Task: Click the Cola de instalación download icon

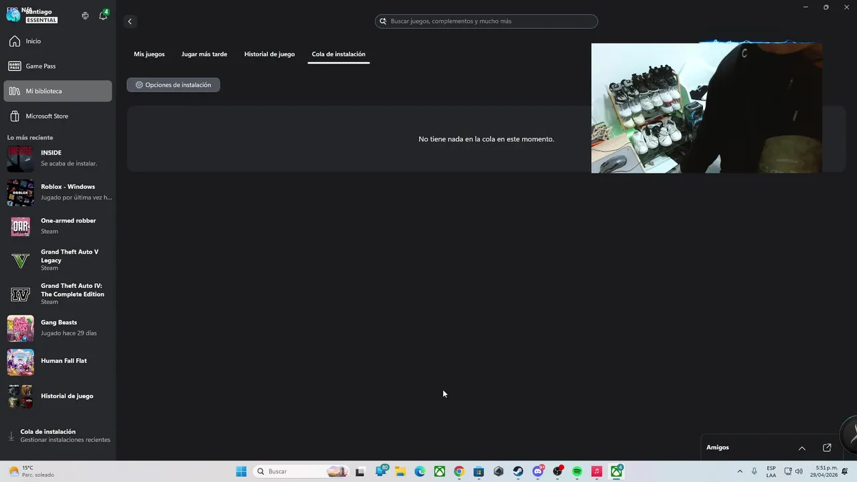Action: click(x=11, y=436)
